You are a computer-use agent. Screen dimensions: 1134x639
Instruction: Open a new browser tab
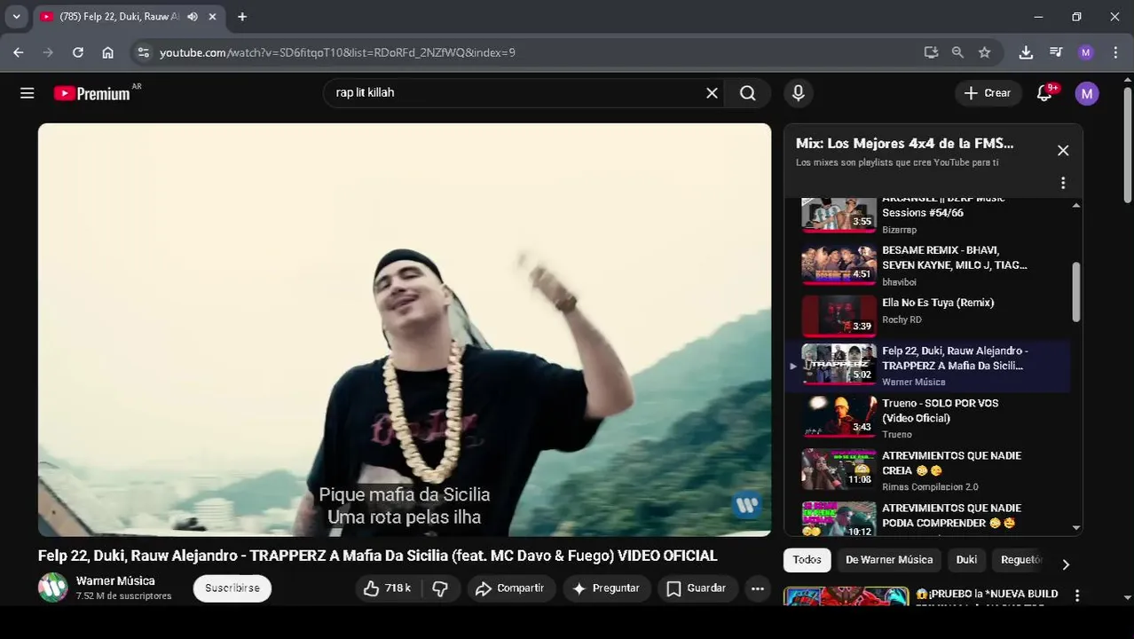(242, 17)
